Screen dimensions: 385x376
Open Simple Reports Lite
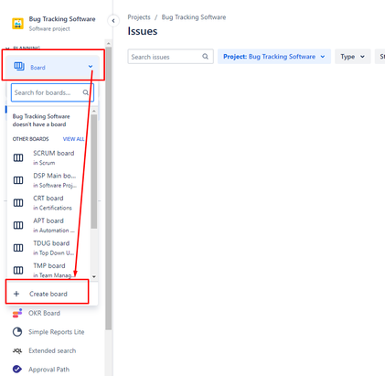tap(56, 332)
